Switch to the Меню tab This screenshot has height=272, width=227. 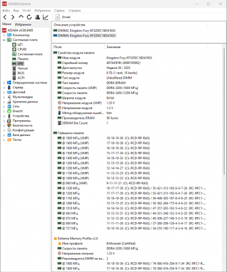(x=7, y=24)
